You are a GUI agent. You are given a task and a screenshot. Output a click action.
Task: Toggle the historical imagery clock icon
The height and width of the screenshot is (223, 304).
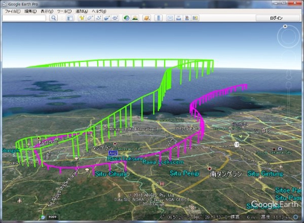126,18
